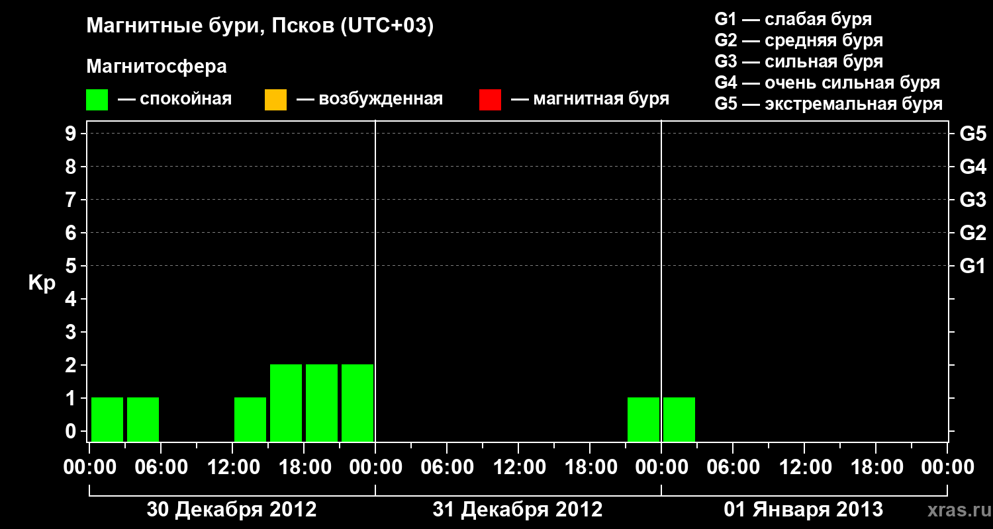Click the '06:00' time label under 01 January
993x529 pixels.
[x=733, y=468]
